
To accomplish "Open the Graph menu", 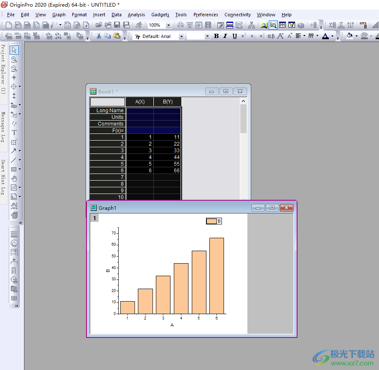I will 59,15.
